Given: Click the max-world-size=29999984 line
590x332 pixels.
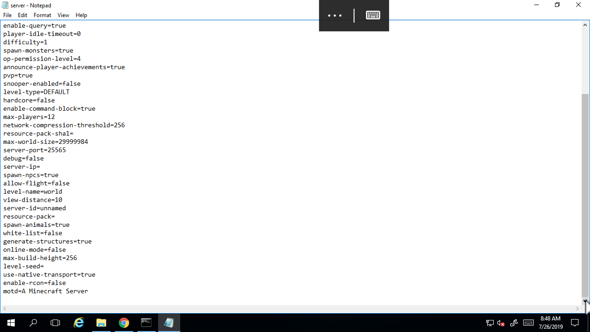Looking at the screenshot, I should tap(46, 142).
